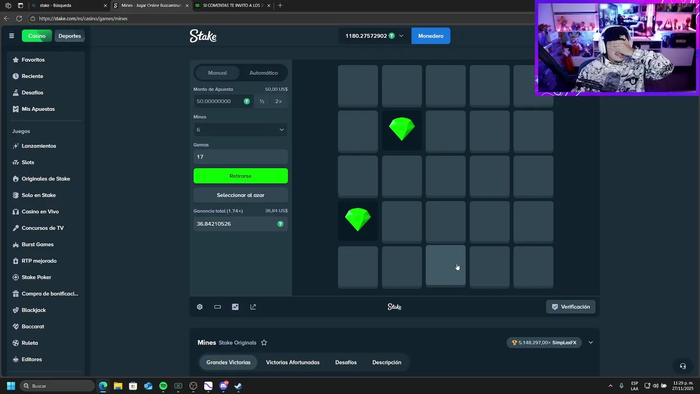Click the Windows taskbar Buscar box
Image resolution: width=700 pixels, height=394 pixels.
[x=57, y=386]
